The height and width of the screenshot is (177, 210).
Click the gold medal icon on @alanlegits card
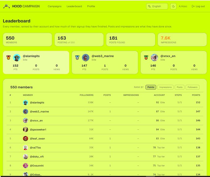tap(8, 57)
